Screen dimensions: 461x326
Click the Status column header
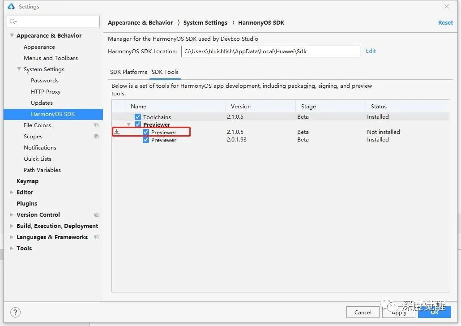coord(407,107)
